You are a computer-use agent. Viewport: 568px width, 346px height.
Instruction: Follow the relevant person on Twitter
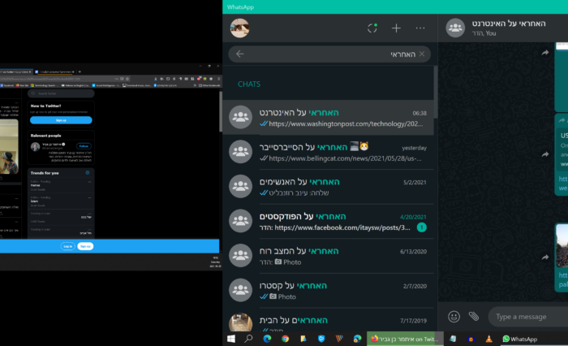84,146
